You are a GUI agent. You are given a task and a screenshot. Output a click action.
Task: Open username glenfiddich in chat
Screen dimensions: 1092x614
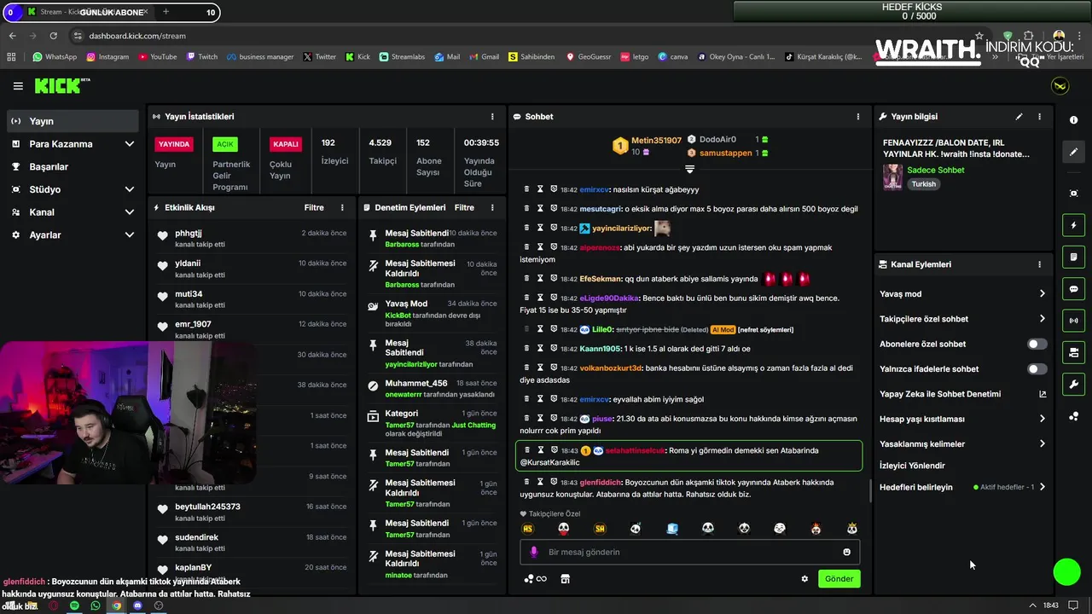click(x=601, y=483)
